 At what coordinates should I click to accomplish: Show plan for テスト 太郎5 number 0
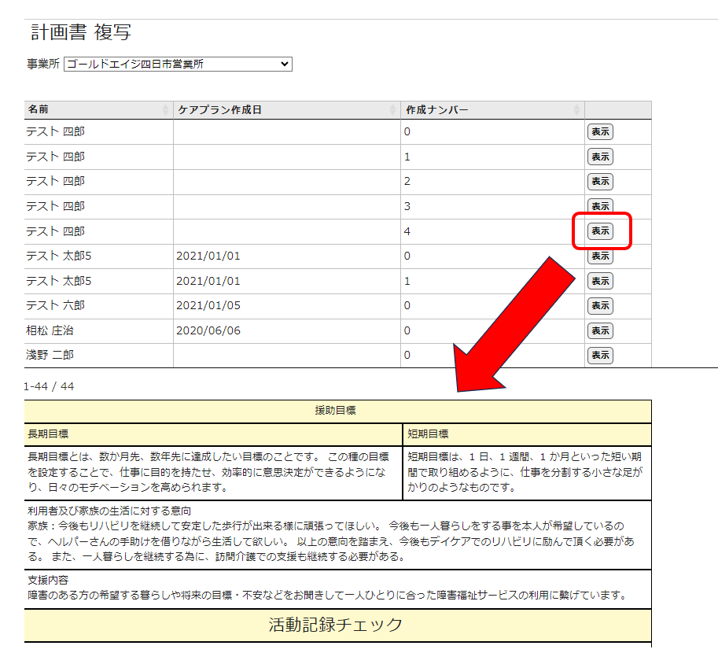tap(600, 256)
